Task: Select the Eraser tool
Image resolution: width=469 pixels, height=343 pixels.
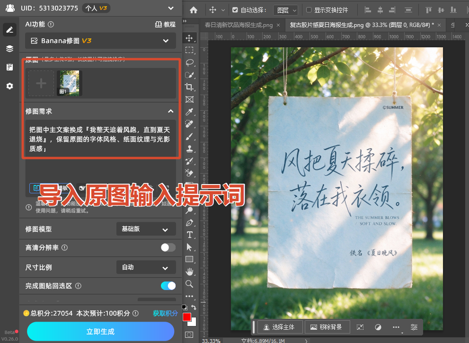Action: point(189,173)
